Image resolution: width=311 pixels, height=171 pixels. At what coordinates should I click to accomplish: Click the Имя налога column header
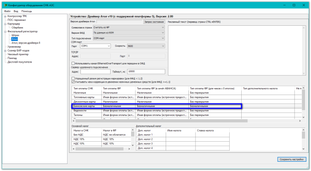pos(180,131)
